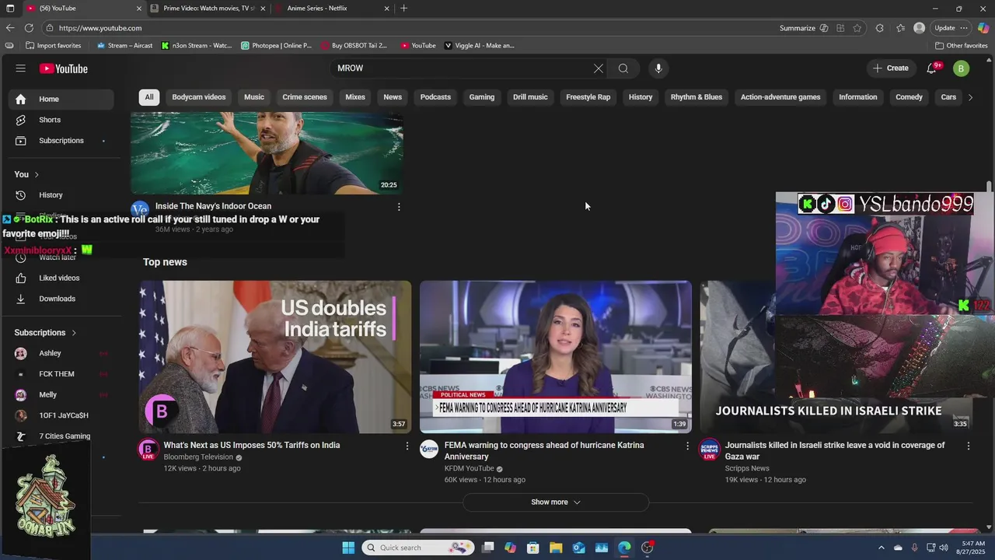Image resolution: width=995 pixels, height=560 pixels.
Task: Open Photopea bookmark
Action: click(276, 46)
